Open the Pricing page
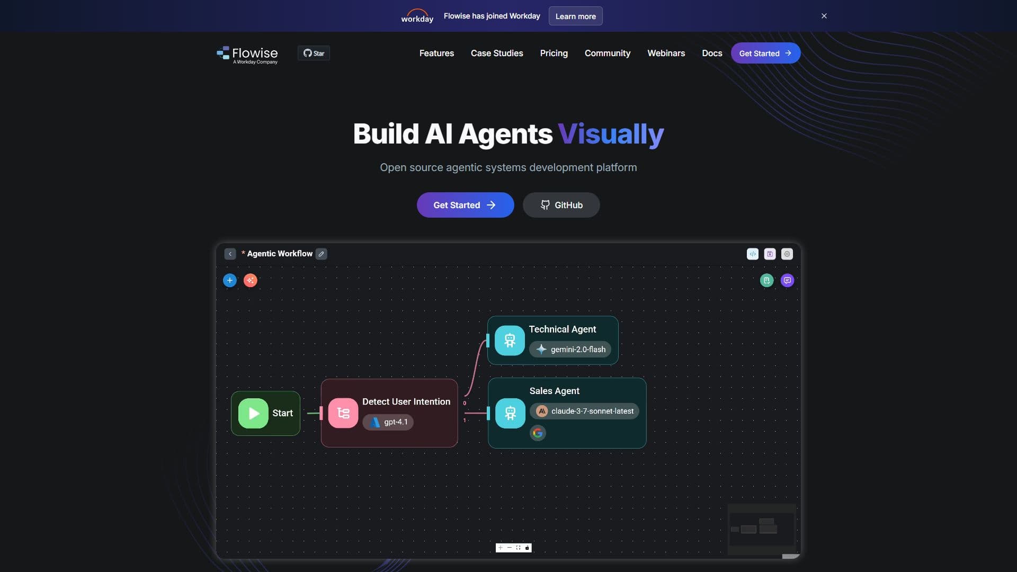Viewport: 1017px width, 572px height. pyautogui.click(x=554, y=53)
